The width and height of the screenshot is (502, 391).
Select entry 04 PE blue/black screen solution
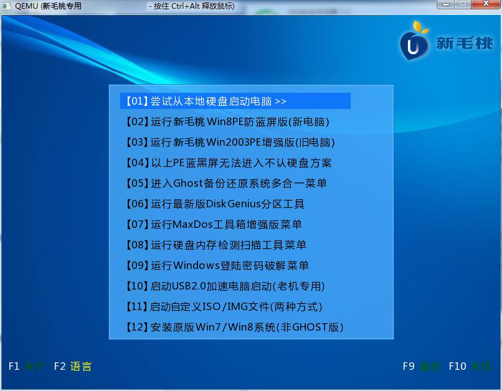[229, 163]
